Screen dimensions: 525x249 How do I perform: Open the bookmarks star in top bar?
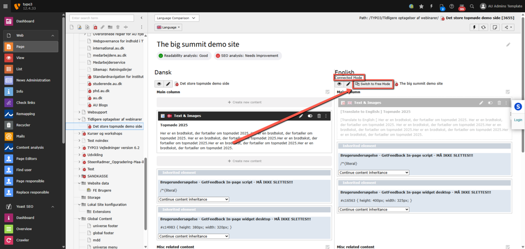click(x=421, y=7)
